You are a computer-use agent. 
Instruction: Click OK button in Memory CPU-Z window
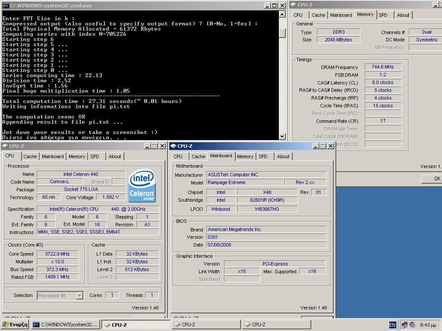pos(432,179)
